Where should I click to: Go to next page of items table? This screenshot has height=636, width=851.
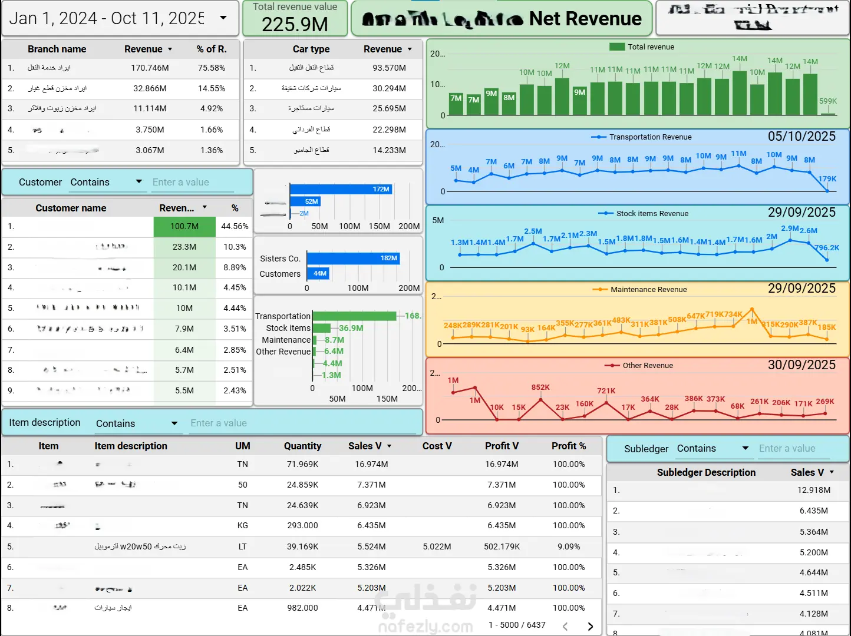click(591, 626)
